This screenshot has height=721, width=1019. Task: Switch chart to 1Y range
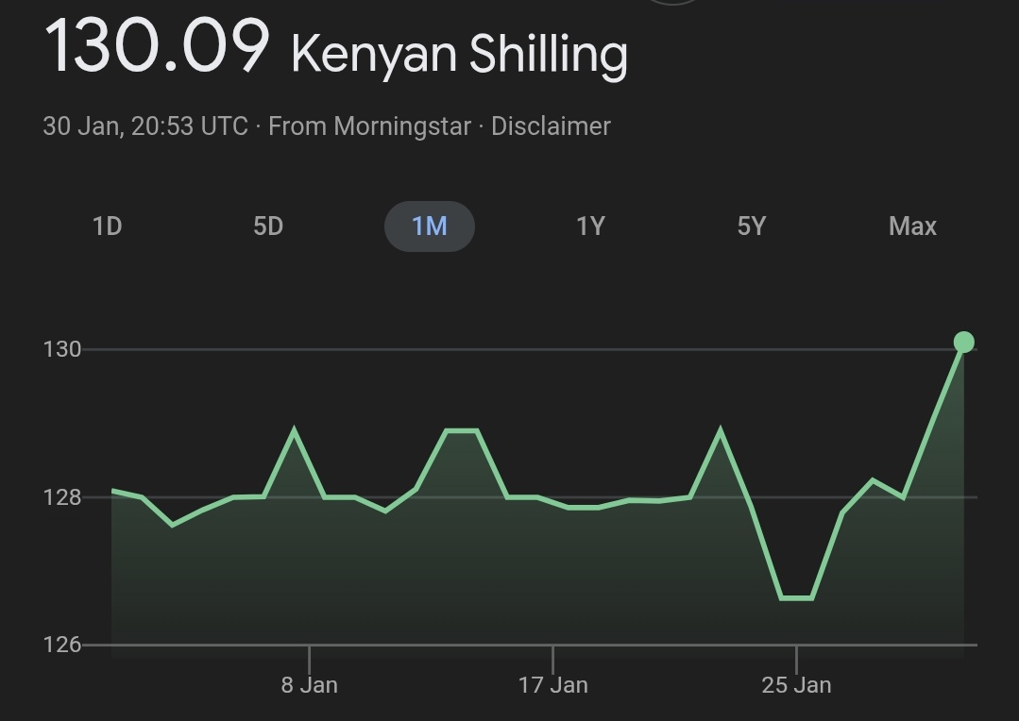pos(591,226)
